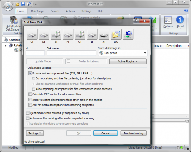Enable Auto-save the catalog option
191x152 pixels.
click(28, 118)
